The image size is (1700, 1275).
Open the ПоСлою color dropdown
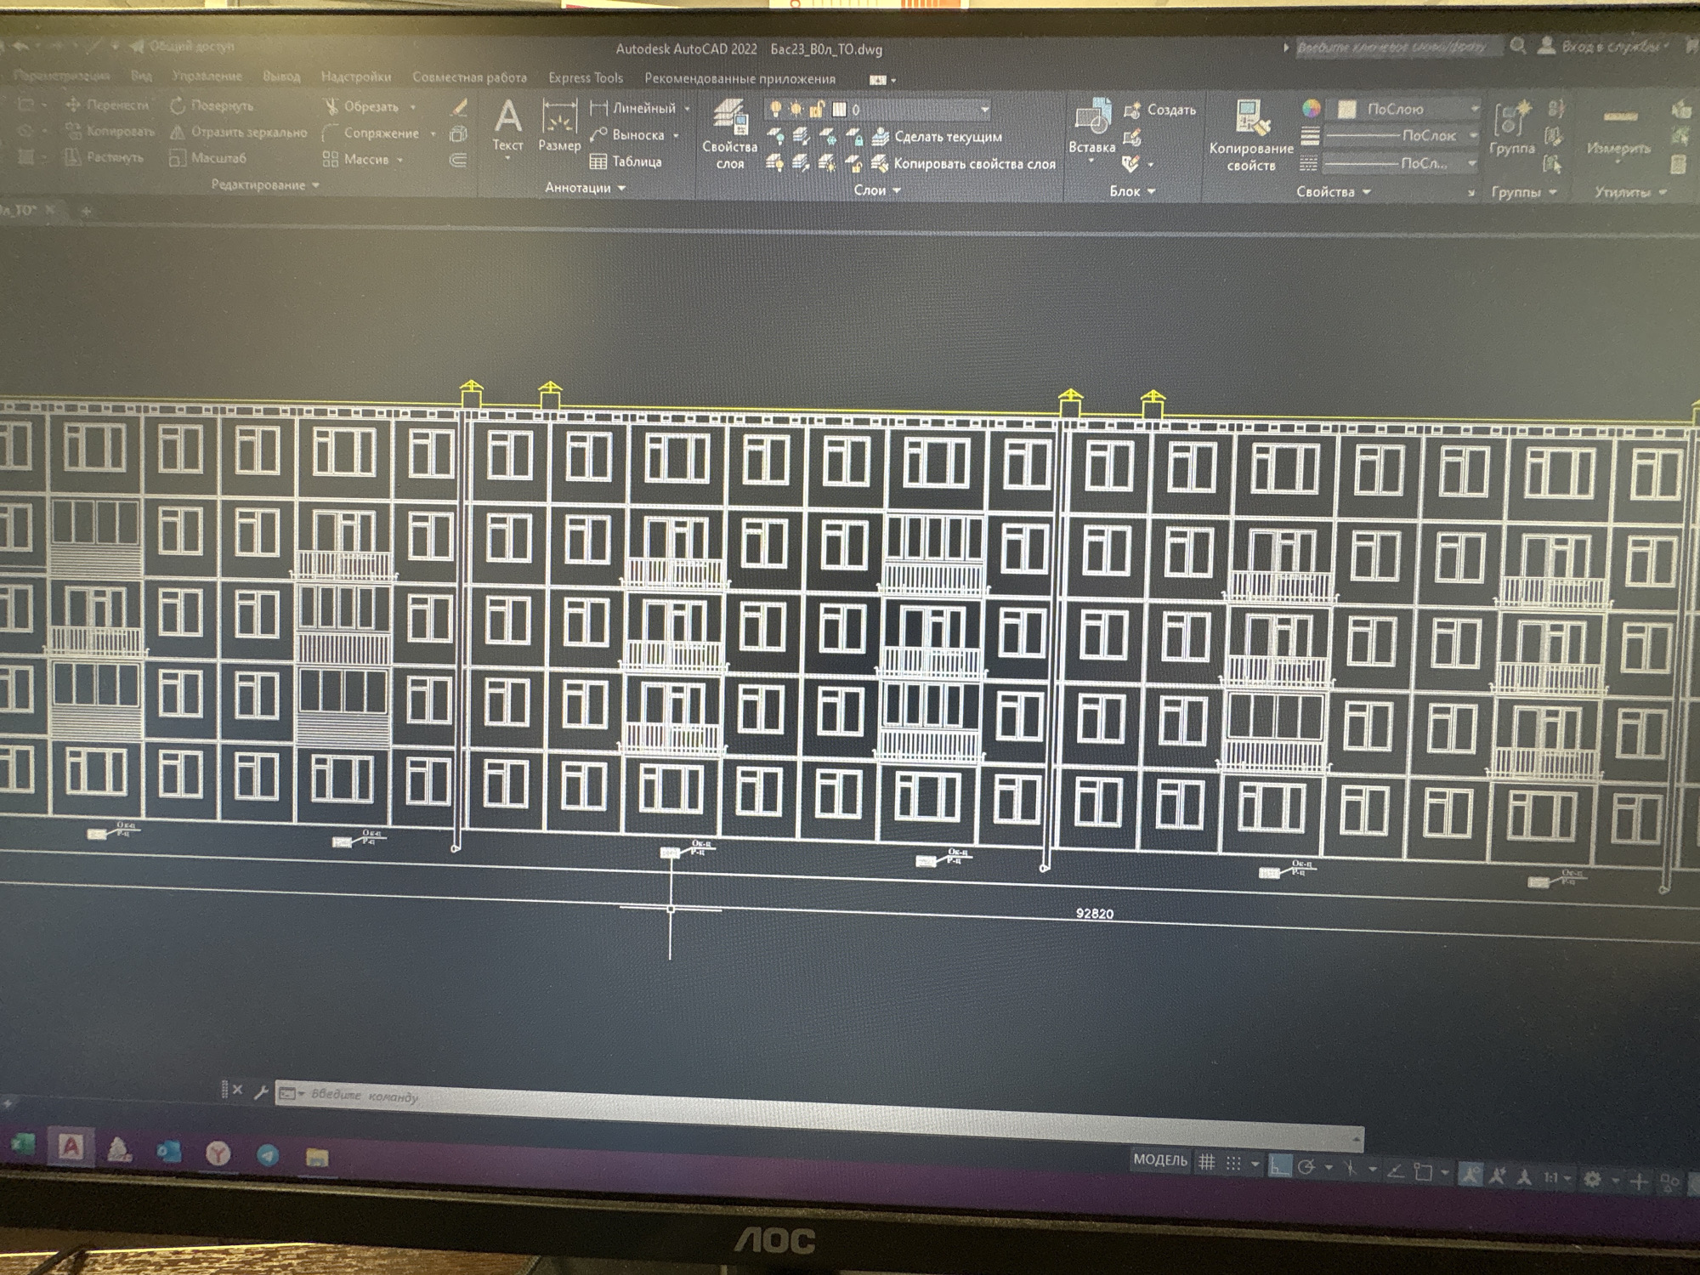tap(1408, 109)
